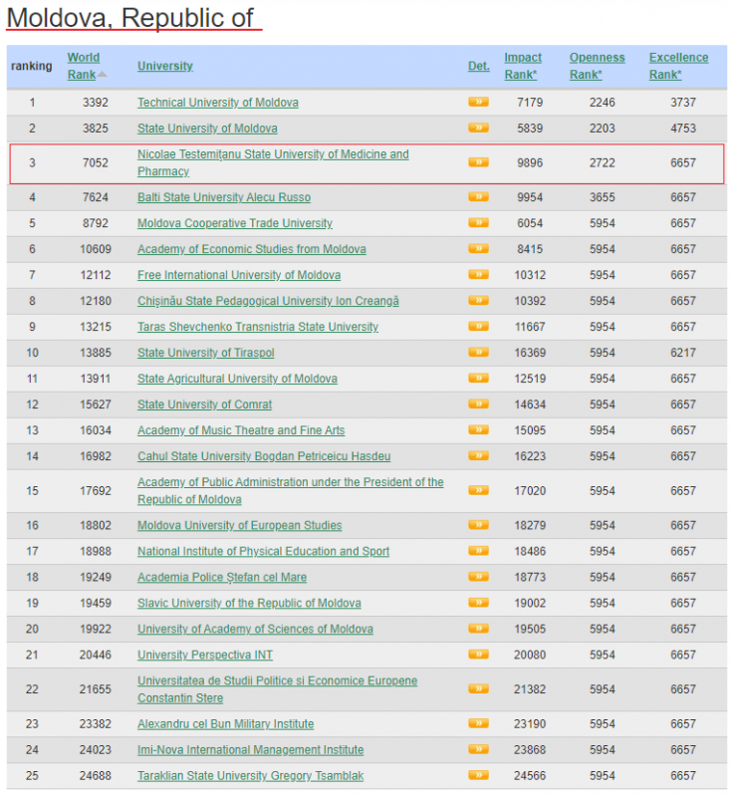This screenshot has height=797, width=734.
Task: Open details icon for State University of Moldova
Action: point(478,128)
